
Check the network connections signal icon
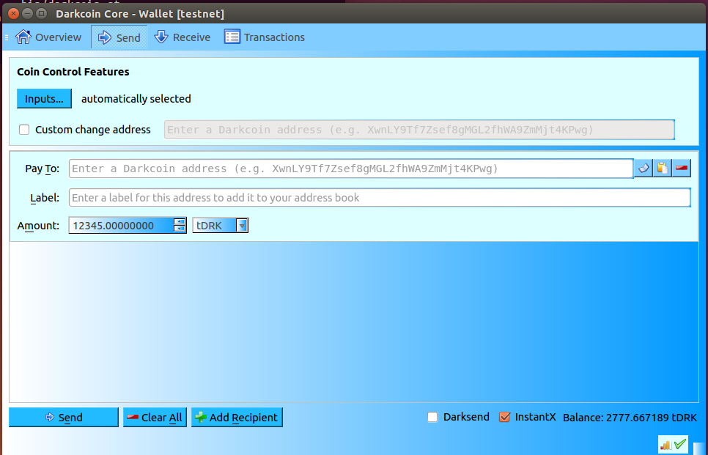pyautogui.click(x=665, y=445)
